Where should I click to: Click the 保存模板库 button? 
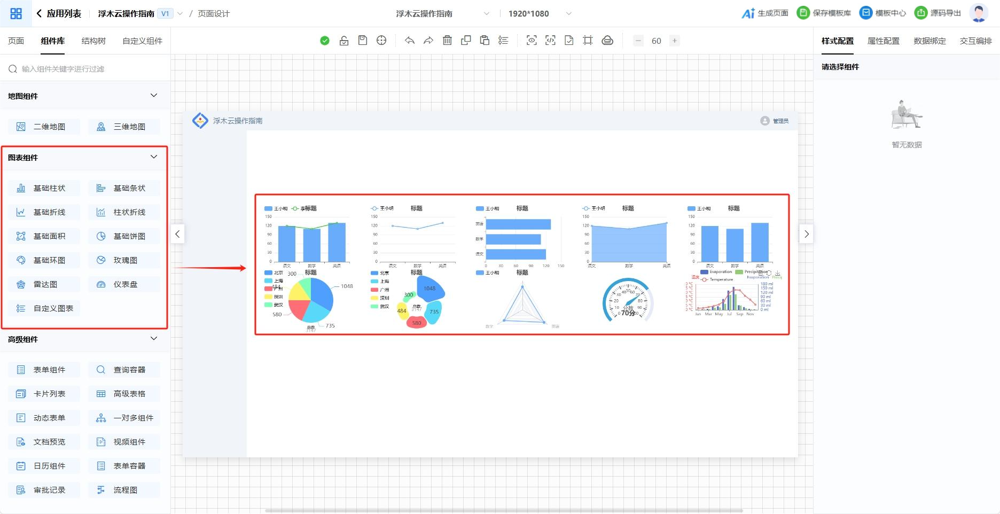tap(824, 13)
